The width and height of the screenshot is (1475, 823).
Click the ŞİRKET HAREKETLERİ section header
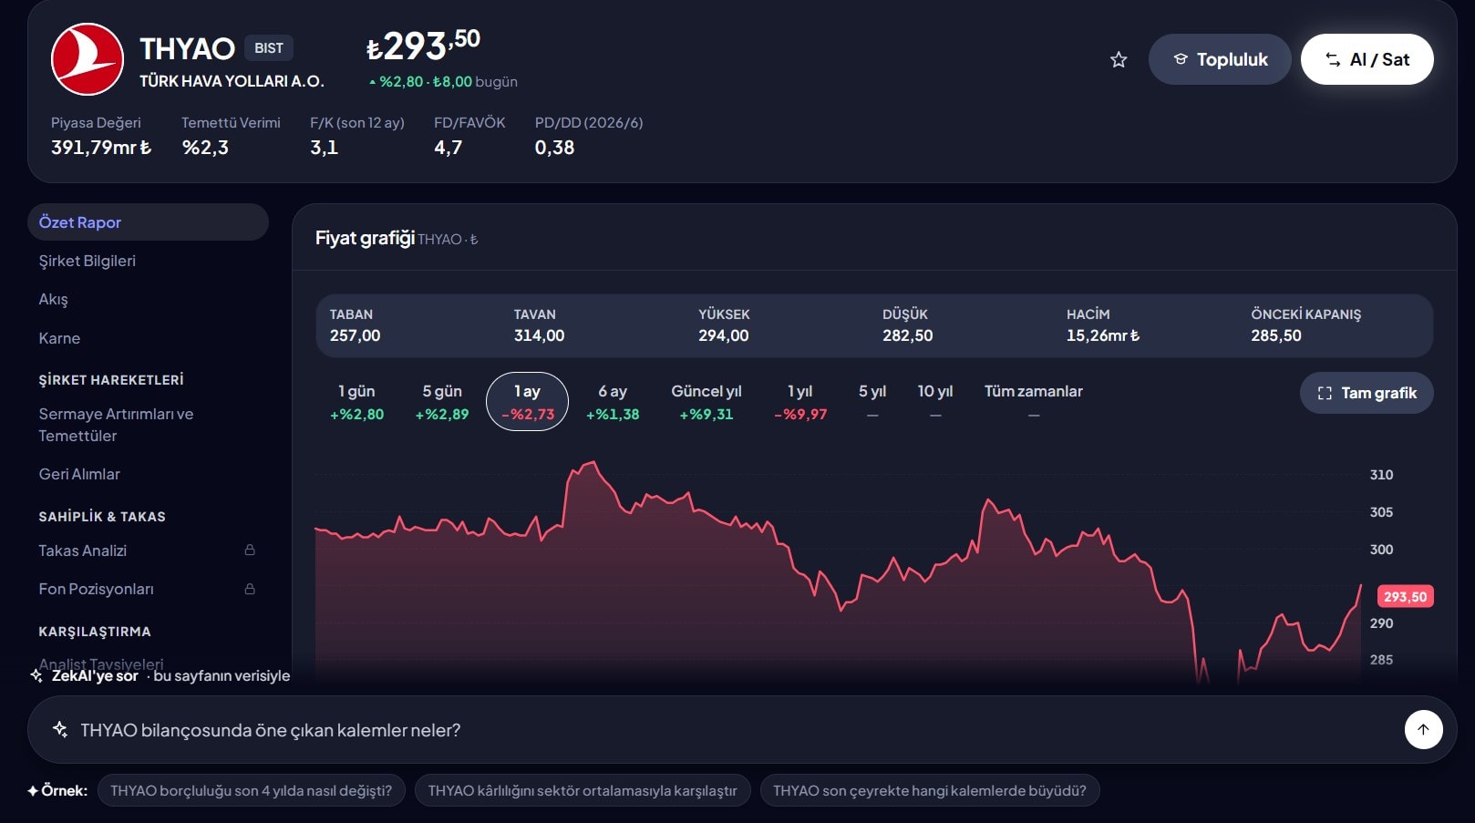[x=111, y=380]
